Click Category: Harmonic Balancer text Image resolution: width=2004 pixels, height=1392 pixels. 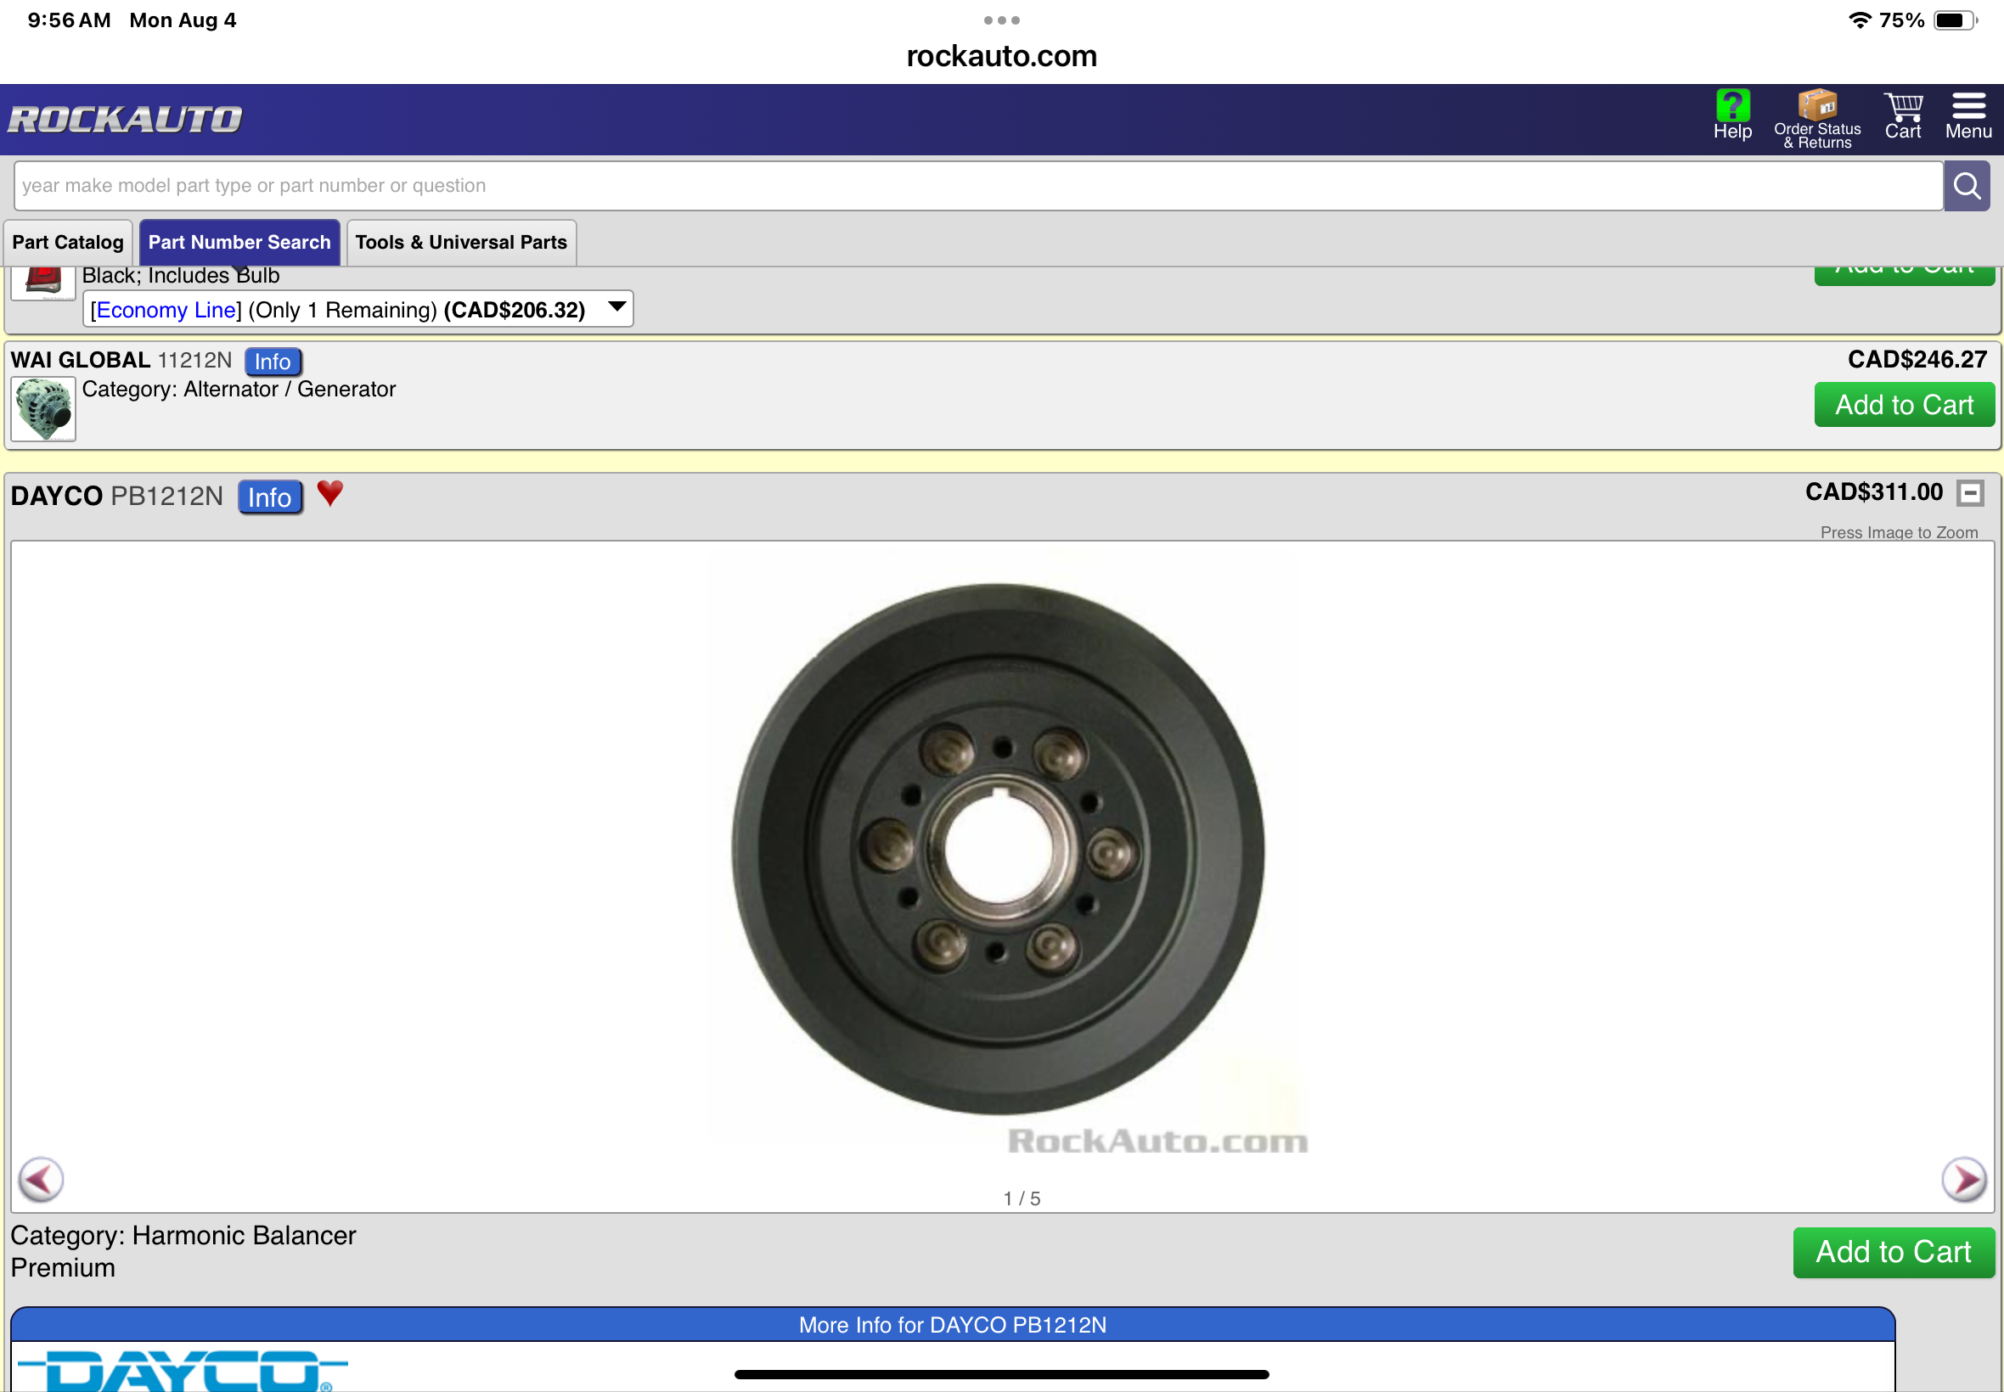pyautogui.click(x=183, y=1235)
